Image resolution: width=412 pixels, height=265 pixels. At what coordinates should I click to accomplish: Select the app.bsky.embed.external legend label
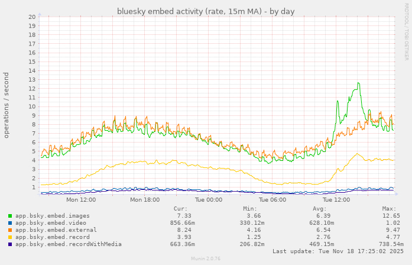pos(56,230)
